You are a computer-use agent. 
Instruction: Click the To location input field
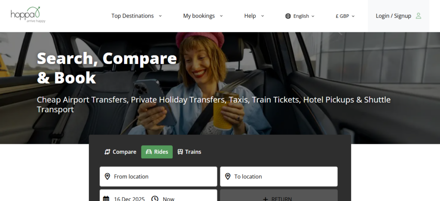click(x=278, y=177)
